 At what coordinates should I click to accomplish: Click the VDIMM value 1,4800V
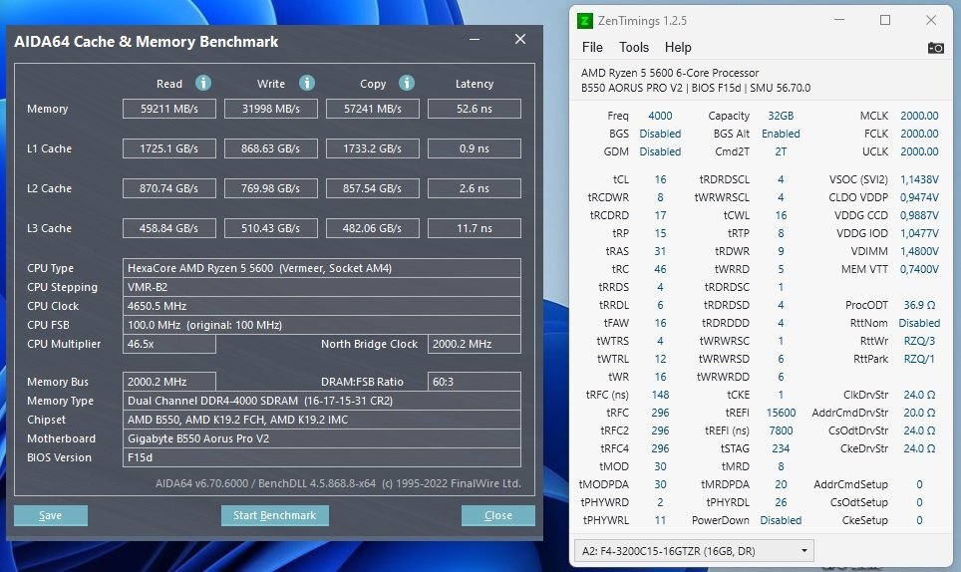point(919,251)
